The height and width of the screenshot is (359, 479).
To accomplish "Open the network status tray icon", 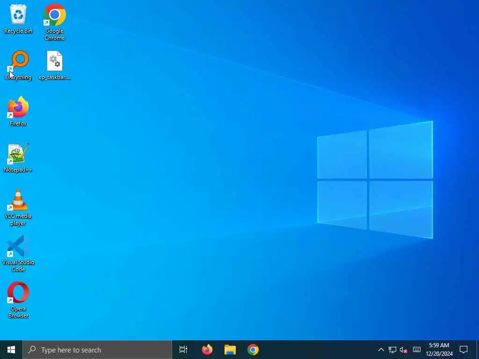I will coord(392,350).
